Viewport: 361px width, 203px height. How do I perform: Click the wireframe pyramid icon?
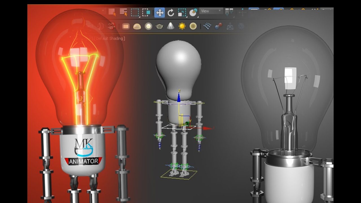coord(230,26)
